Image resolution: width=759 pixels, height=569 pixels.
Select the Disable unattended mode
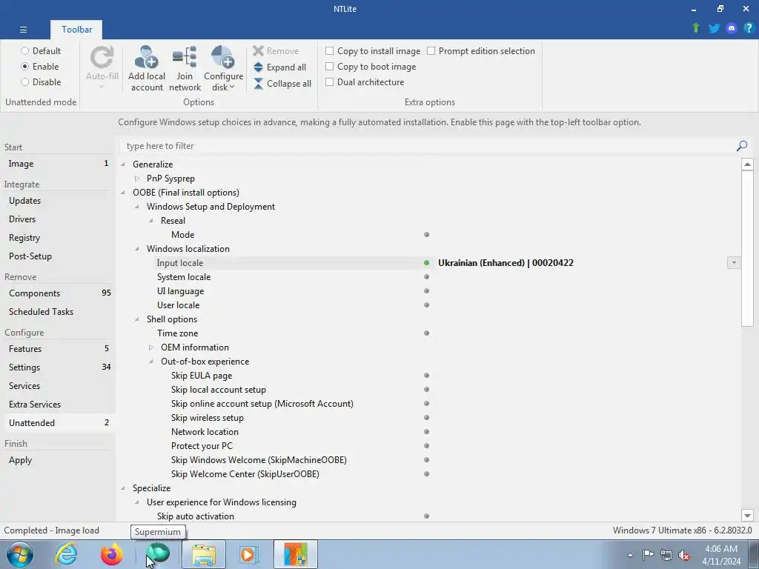point(41,81)
